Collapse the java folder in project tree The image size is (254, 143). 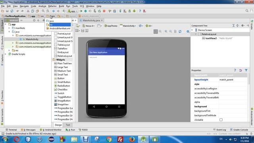pos(9,32)
